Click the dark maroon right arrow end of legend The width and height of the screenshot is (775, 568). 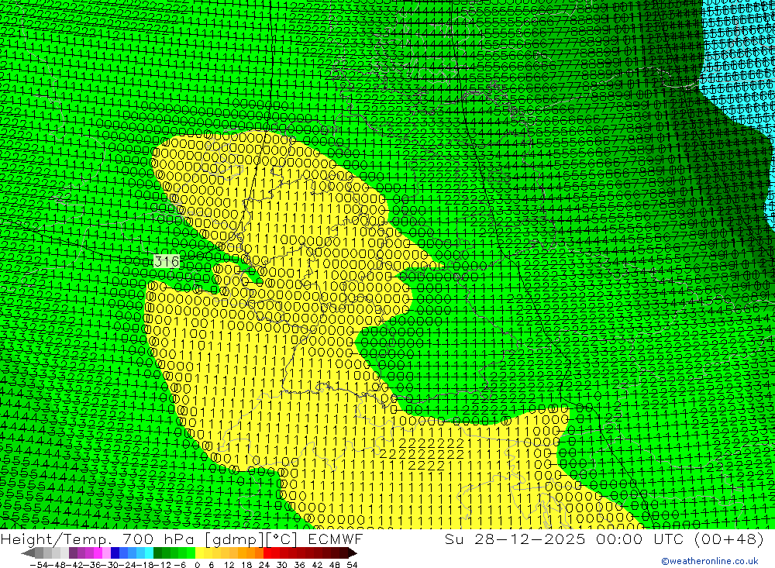click(353, 553)
